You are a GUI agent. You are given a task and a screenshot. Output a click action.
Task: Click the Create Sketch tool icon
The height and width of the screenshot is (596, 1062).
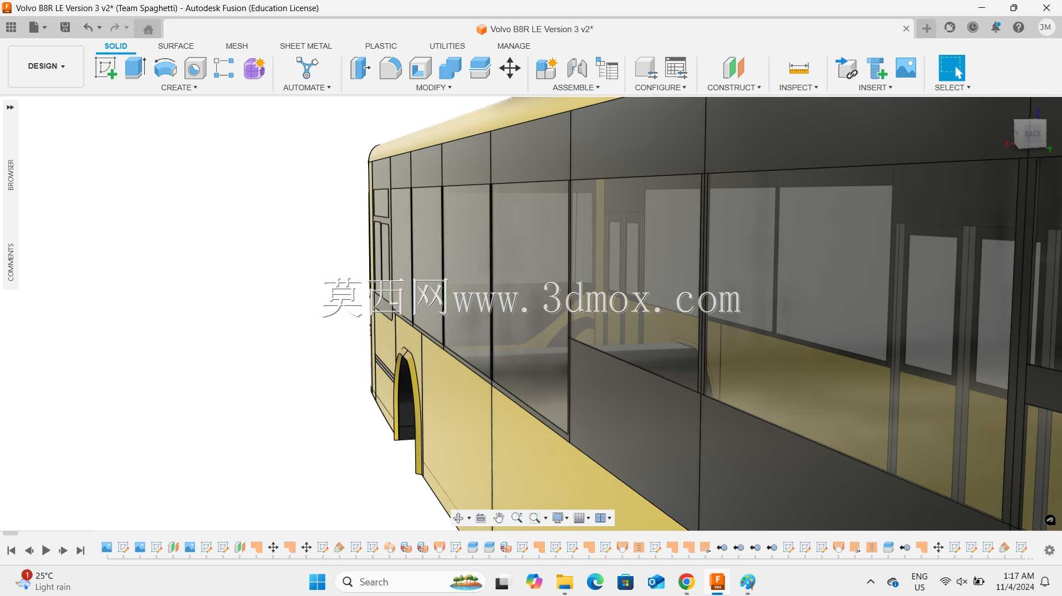[105, 68]
